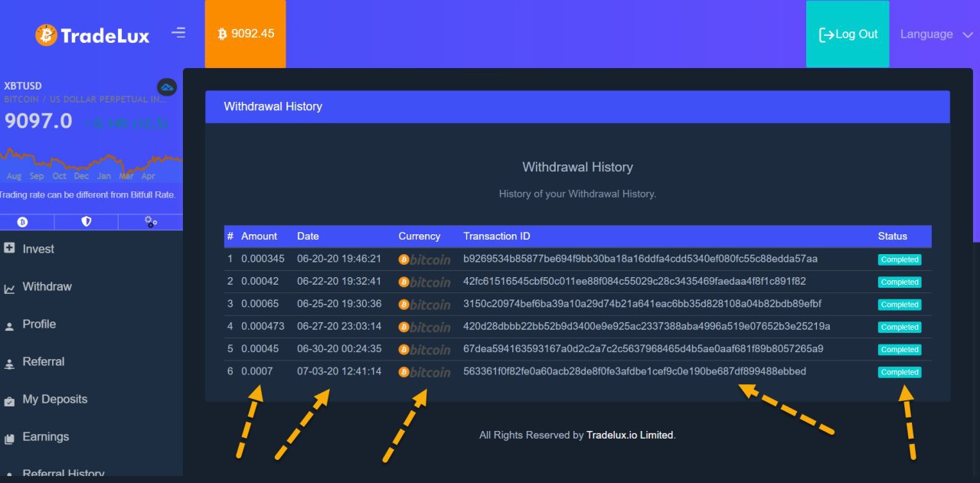Click the date 06-30-20 00:24:35
This screenshot has width=980, height=483.
point(339,349)
